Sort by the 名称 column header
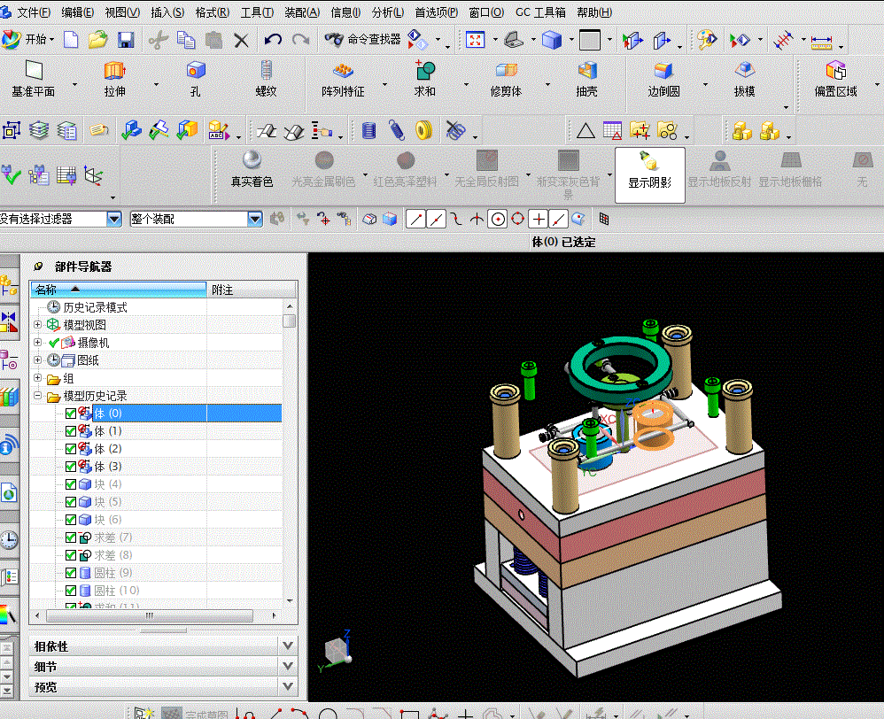This screenshot has width=884, height=719. (119, 290)
